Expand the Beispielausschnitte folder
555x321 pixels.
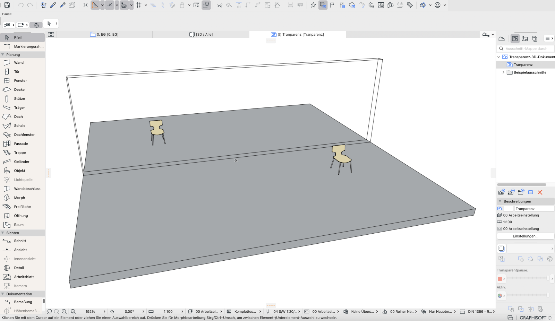(503, 72)
